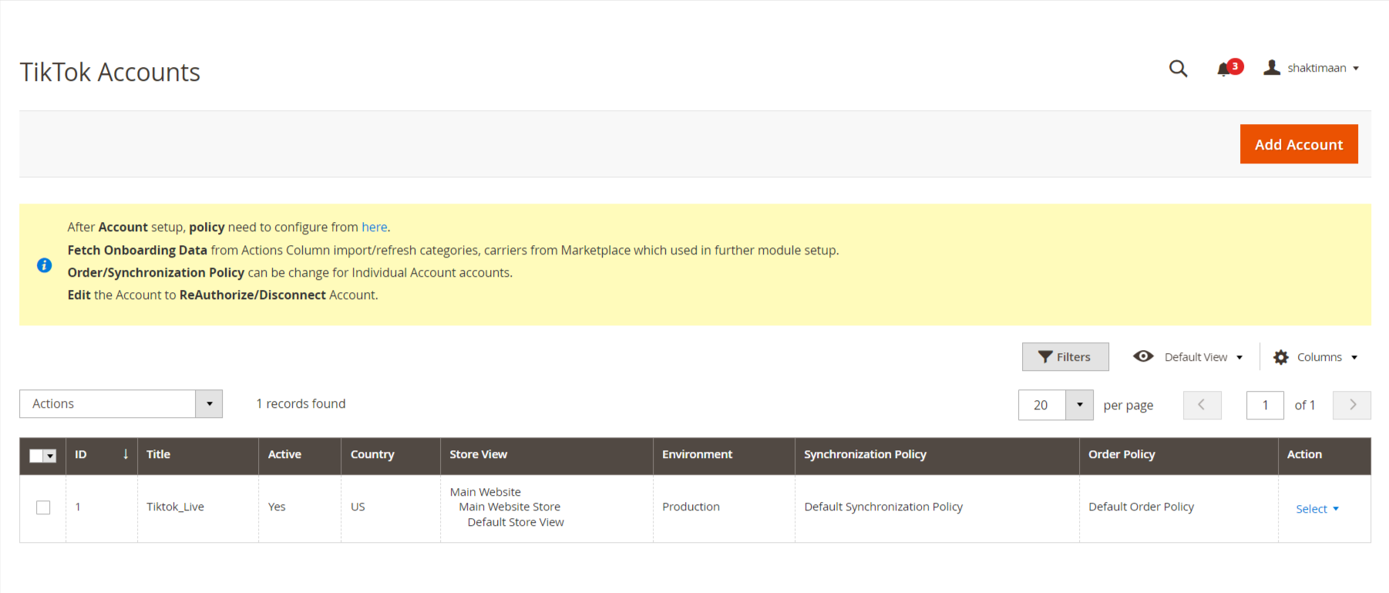The image size is (1389, 593).
Task: Click the Add Account button
Action: coord(1298,144)
